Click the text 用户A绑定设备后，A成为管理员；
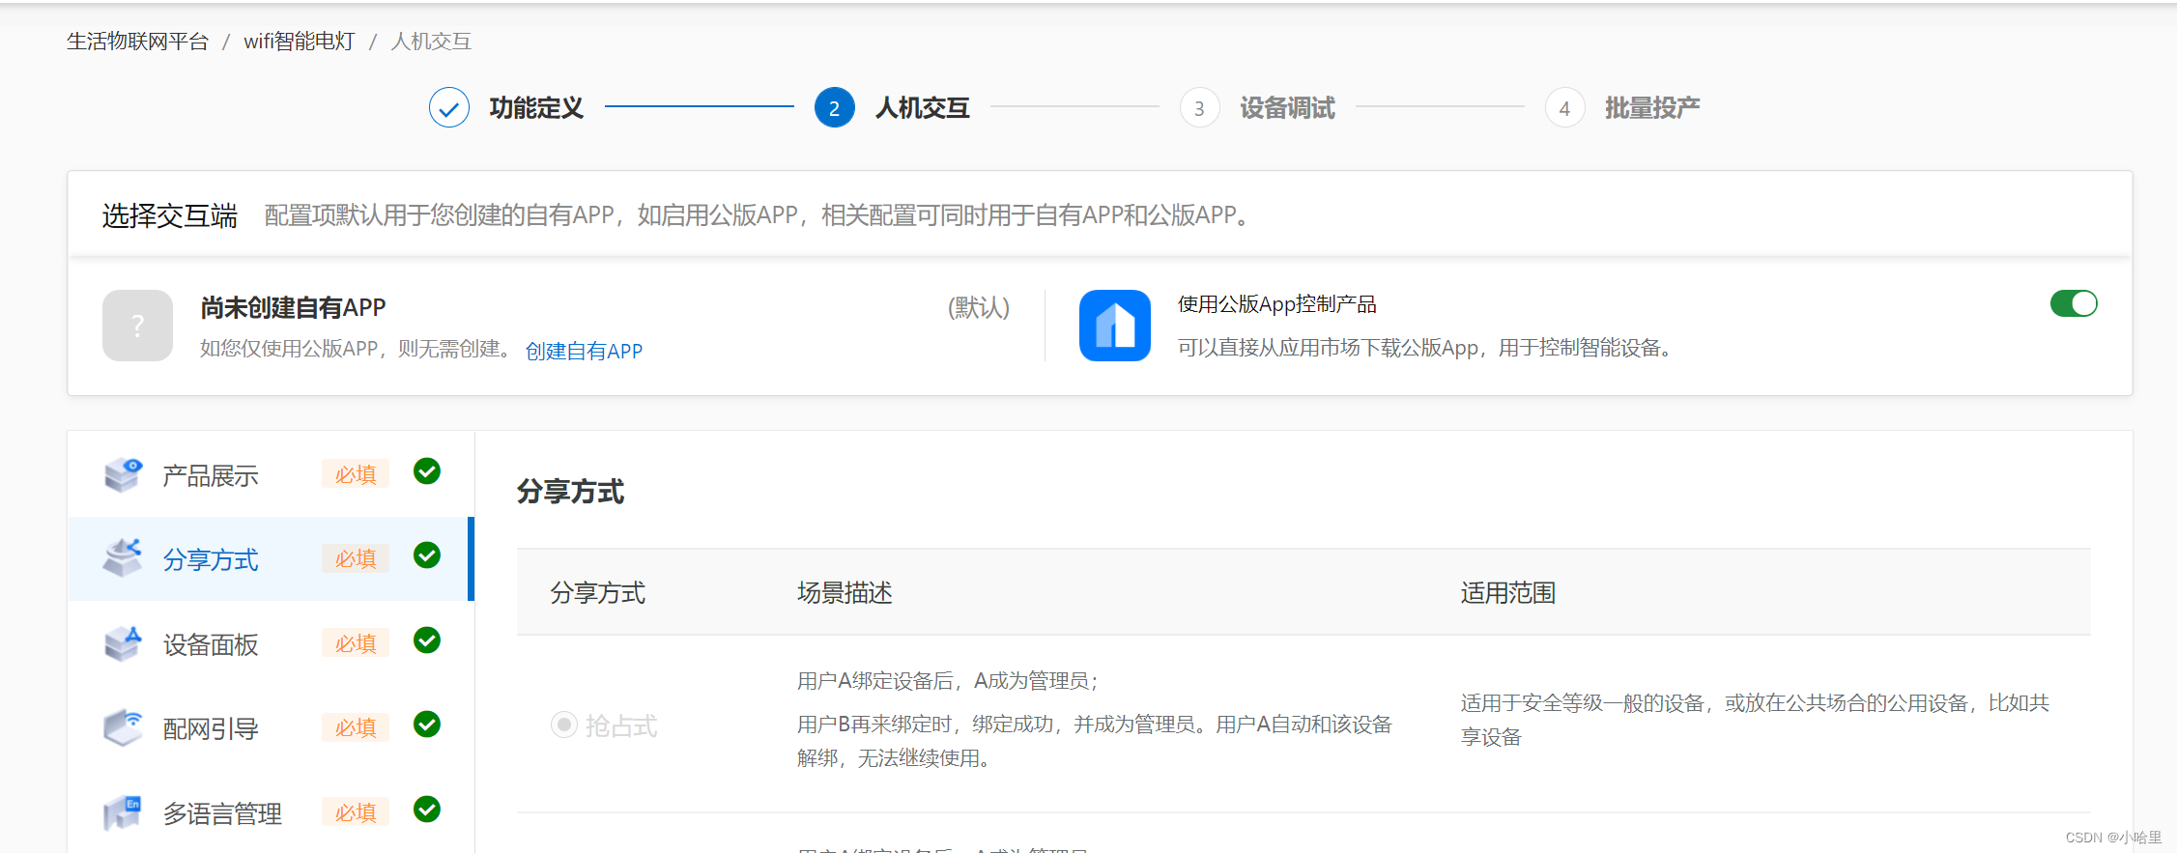The width and height of the screenshot is (2177, 853). point(948,681)
